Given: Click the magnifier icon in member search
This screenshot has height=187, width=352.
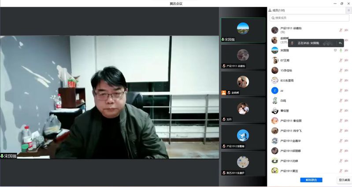Looking at the screenshot, I should (273, 18).
